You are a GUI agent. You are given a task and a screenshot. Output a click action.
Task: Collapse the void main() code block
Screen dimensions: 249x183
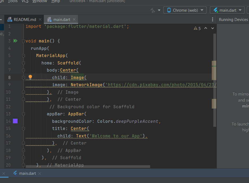[23, 41]
